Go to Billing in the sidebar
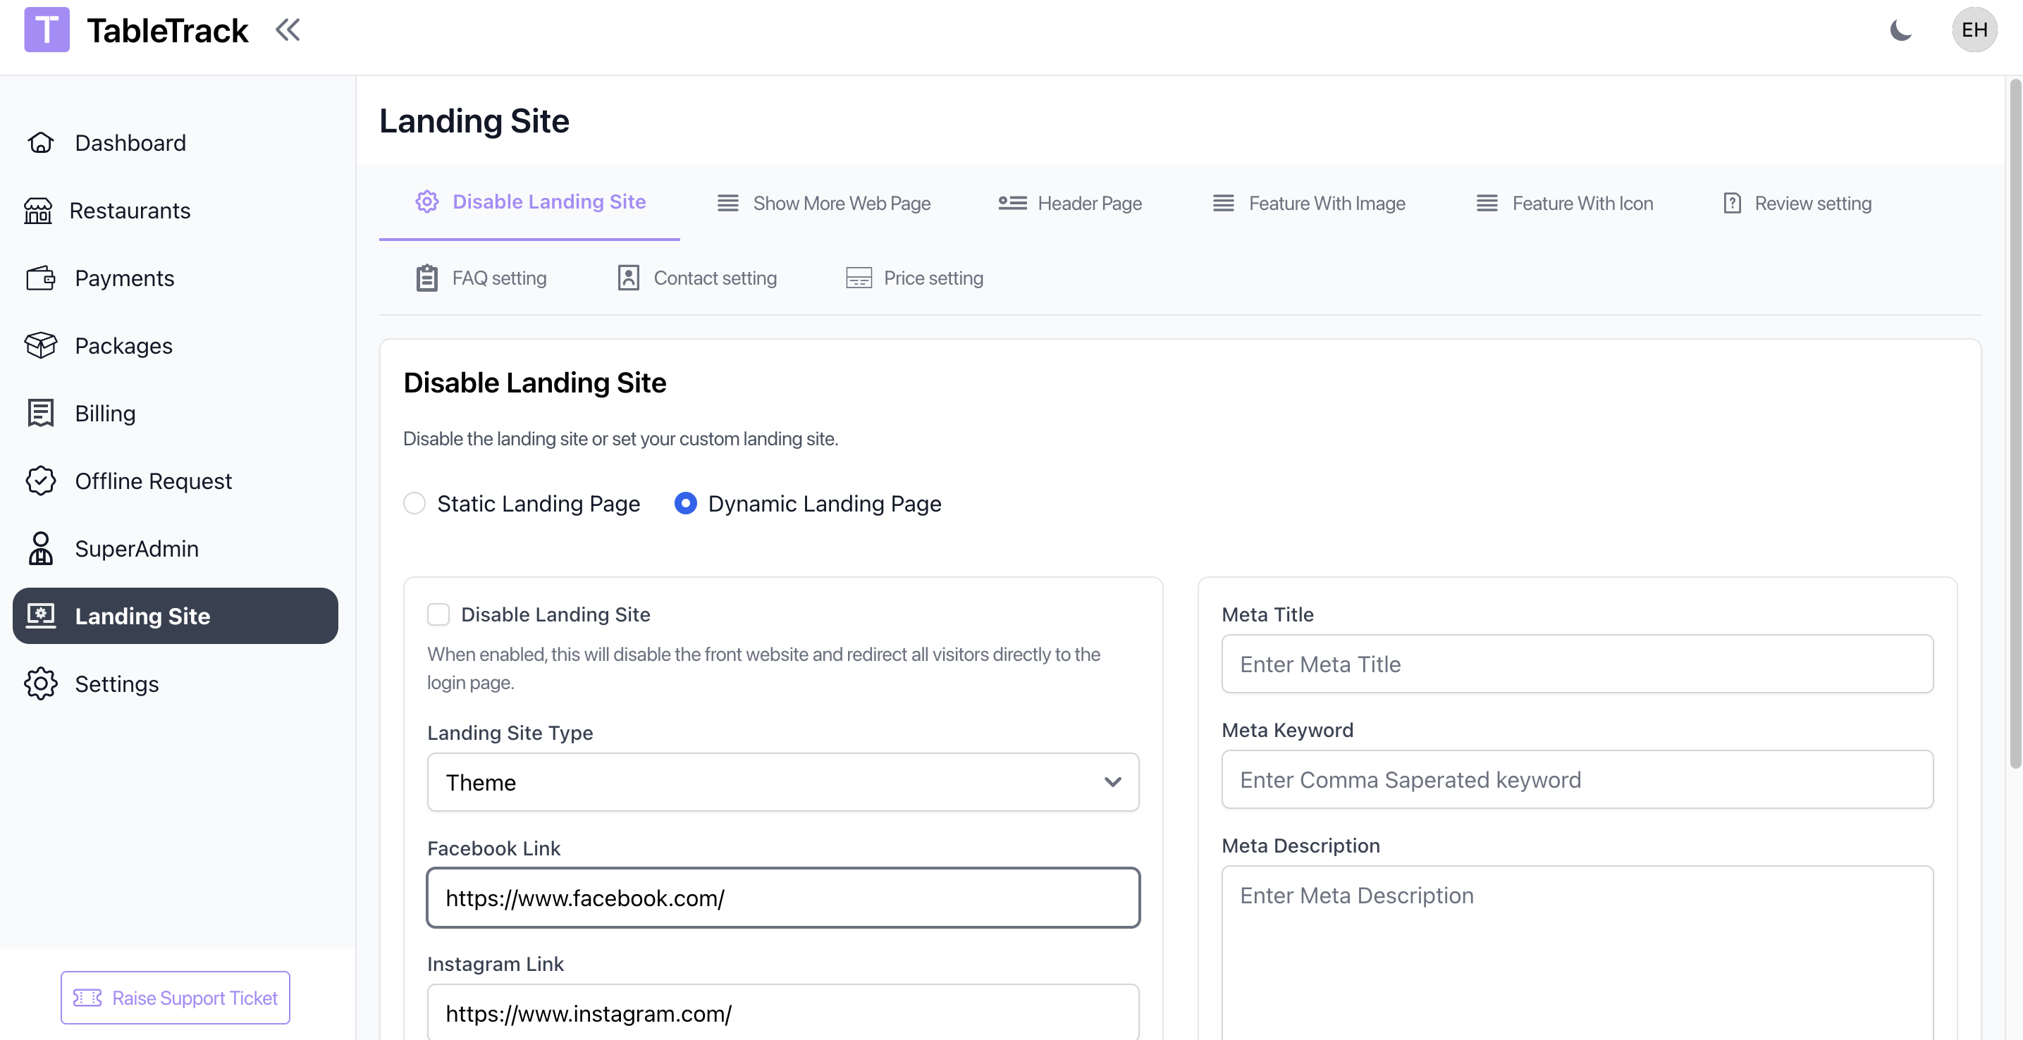 (104, 413)
